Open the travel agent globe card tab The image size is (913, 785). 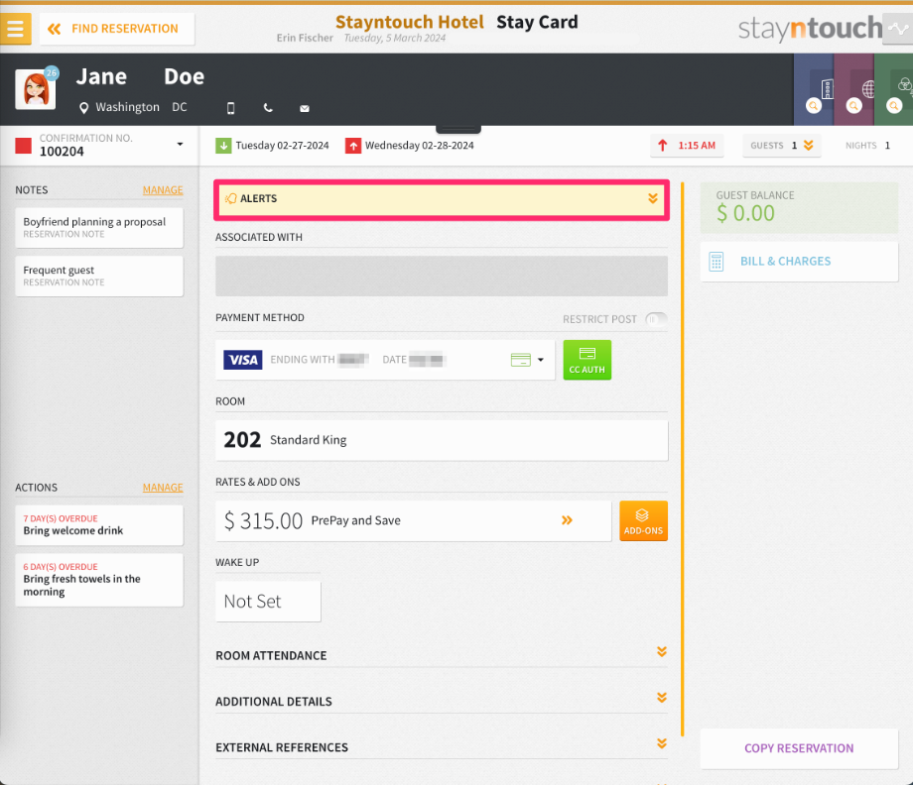click(853, 89)
